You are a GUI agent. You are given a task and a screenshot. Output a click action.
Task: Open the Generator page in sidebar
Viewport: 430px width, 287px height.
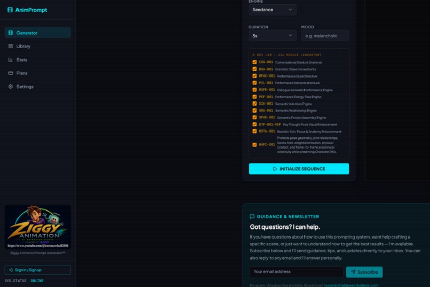pyautogui.click(x=38, y=33)
